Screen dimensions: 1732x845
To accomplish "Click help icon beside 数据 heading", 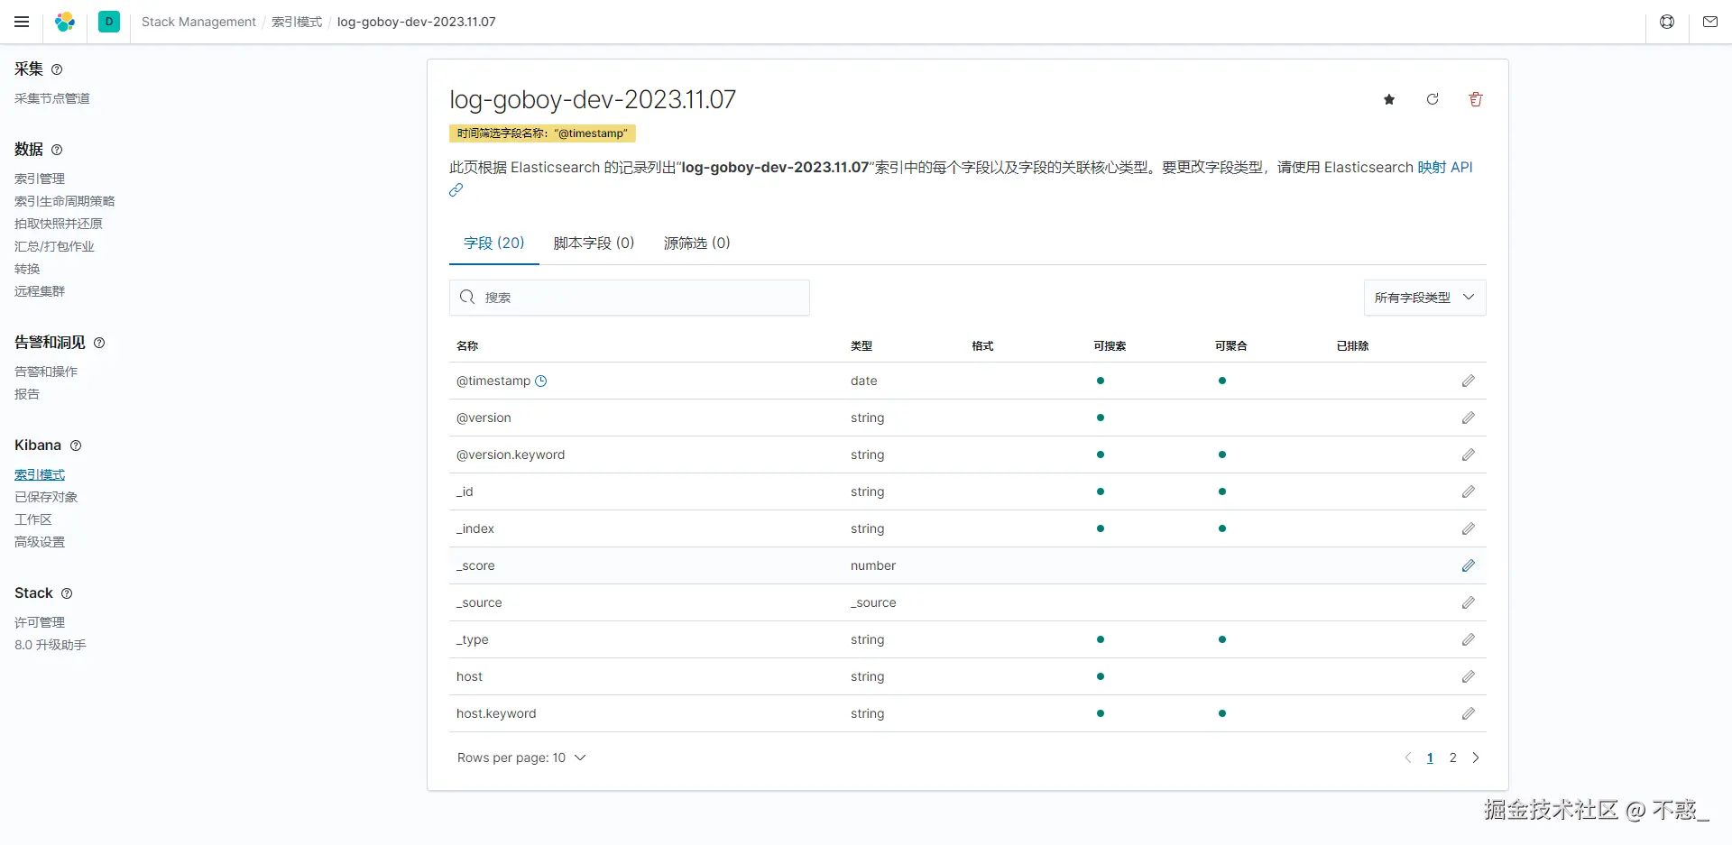I will 57,150.
